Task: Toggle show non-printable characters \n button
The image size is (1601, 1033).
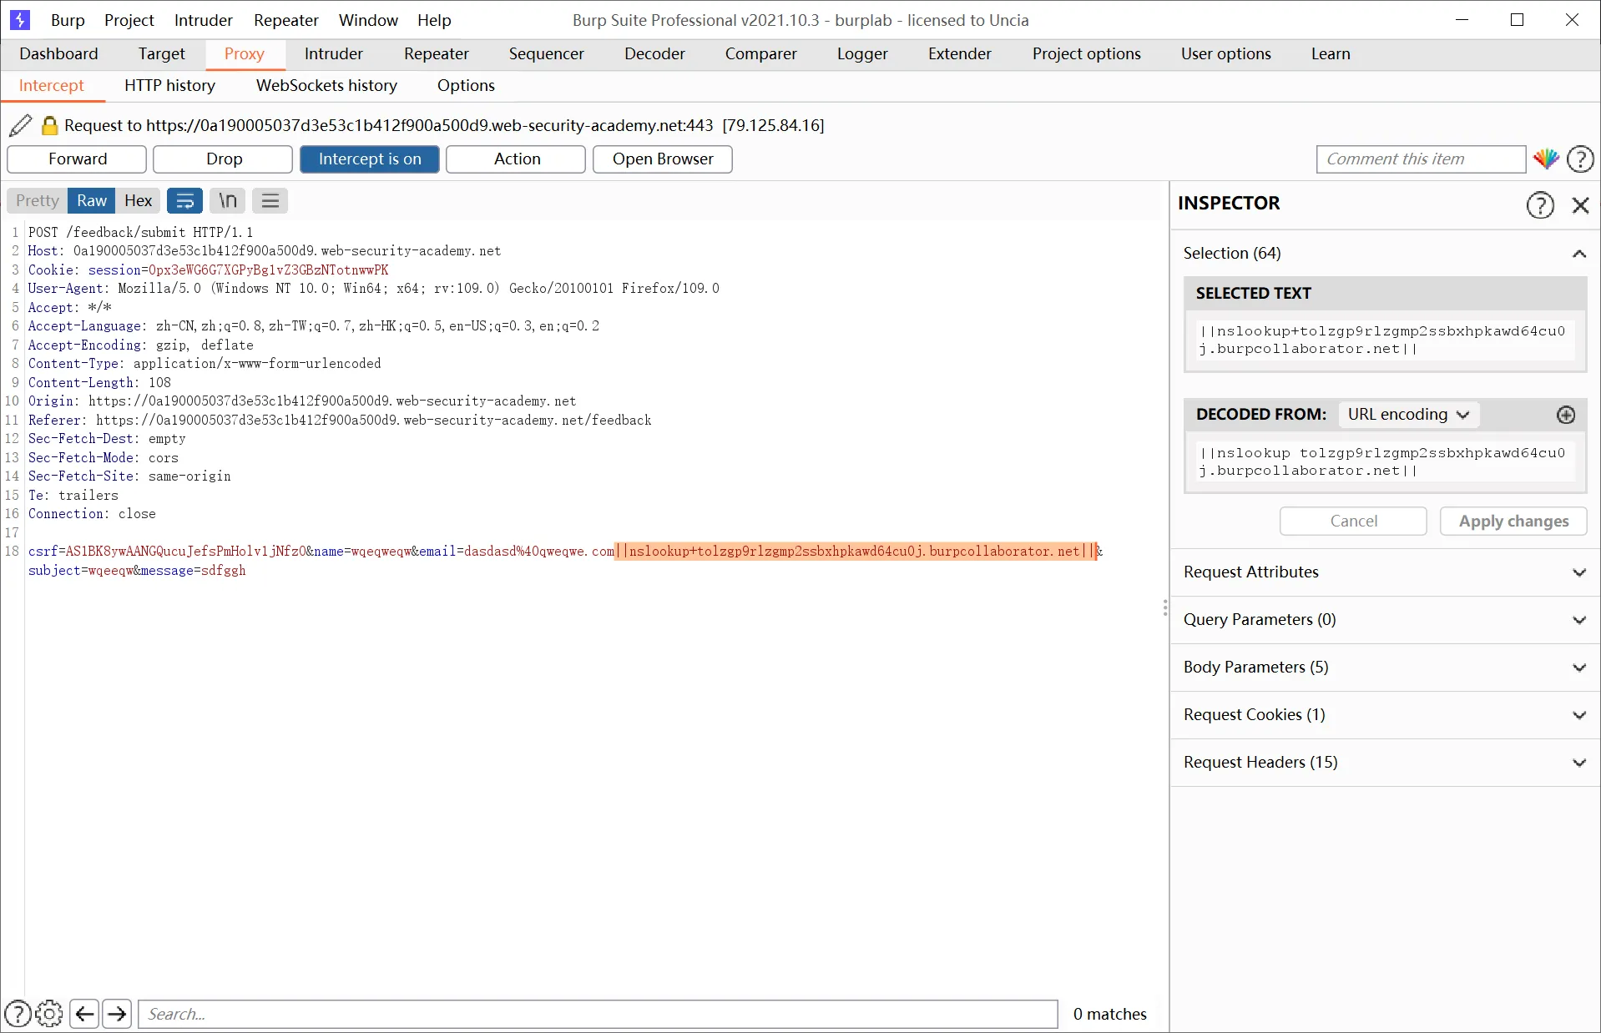Action: point(228,200)
